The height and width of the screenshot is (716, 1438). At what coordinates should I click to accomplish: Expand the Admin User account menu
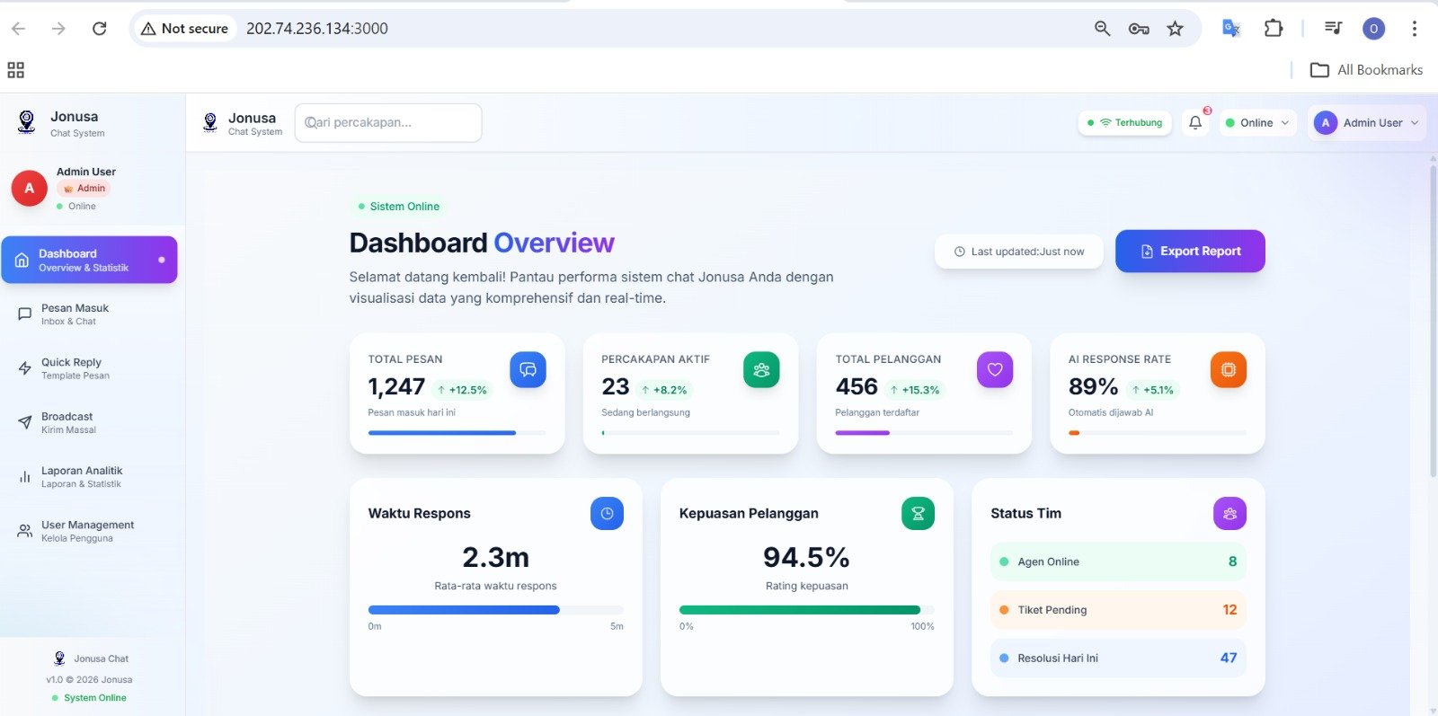point(1366,123)
